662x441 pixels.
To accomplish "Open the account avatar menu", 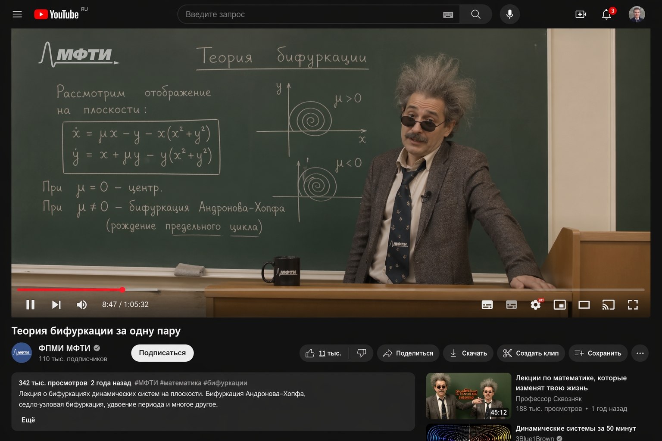I will [637, 14].
